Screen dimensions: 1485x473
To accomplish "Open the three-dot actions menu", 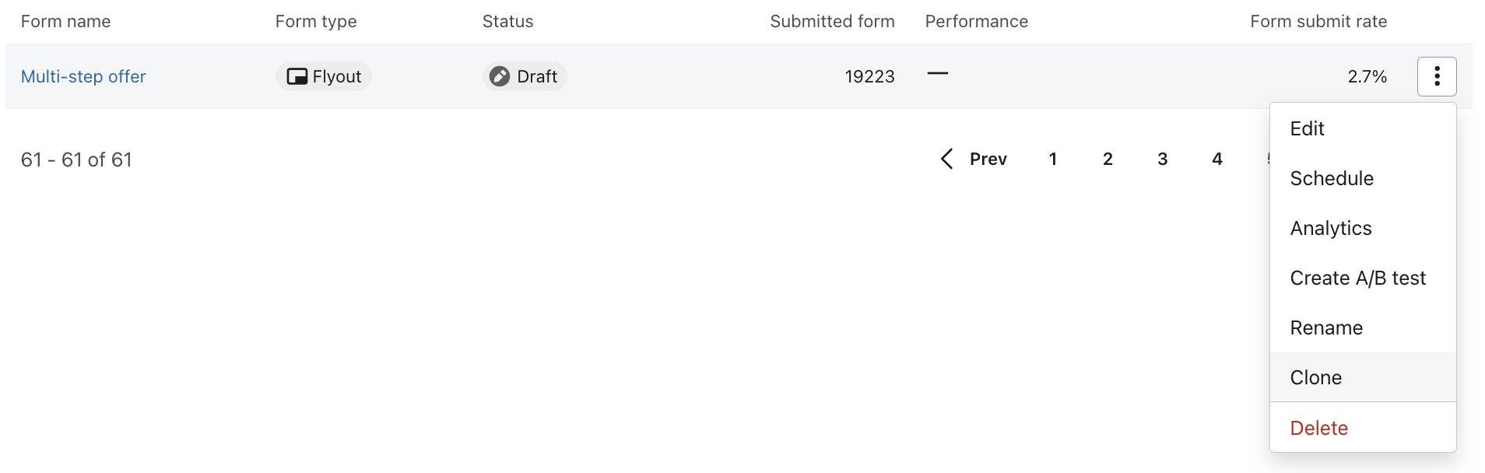I will (1438, 76).
